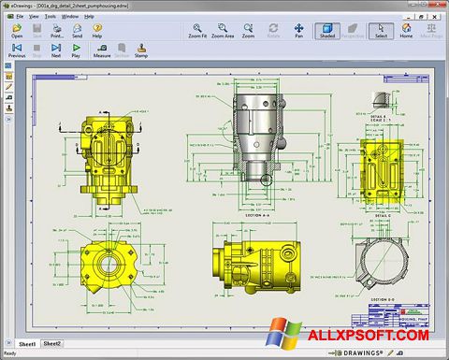
Task: Choose the Pan tool
Action: 298,31
